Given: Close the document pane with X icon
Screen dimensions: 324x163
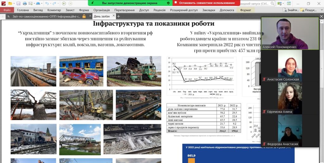Looking at the screenshot, I should pos(321,16).
